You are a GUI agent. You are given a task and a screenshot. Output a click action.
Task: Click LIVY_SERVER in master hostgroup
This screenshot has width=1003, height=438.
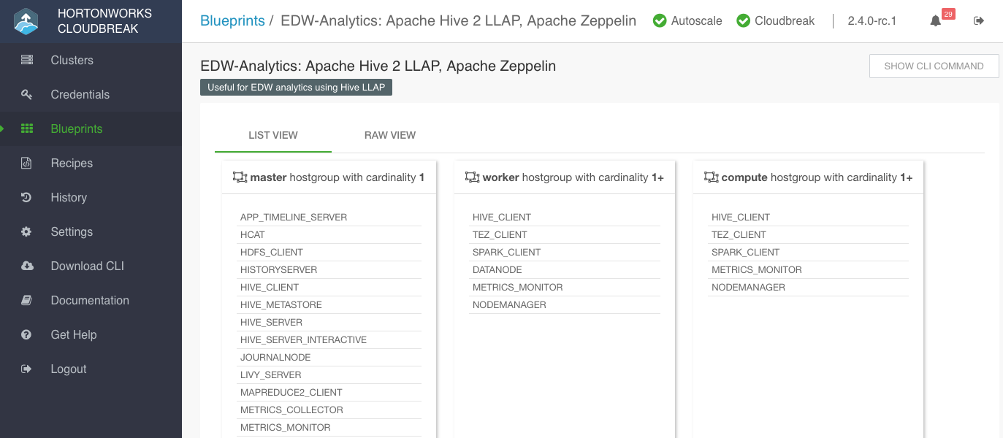tap(271, 374)
